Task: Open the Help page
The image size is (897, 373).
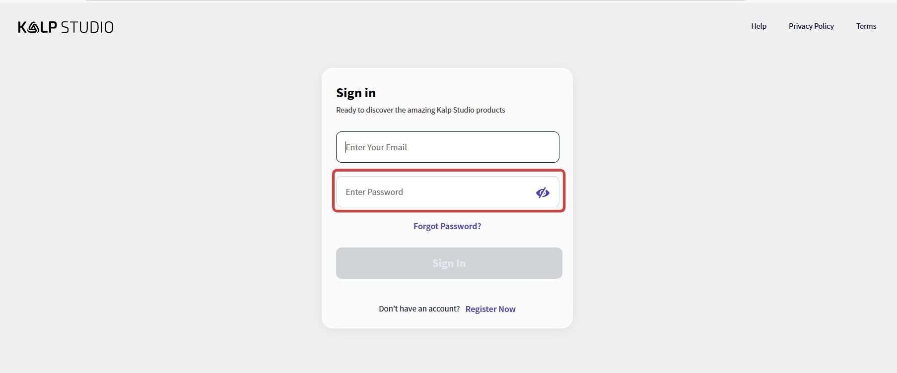Action: (x=759, y=26)
